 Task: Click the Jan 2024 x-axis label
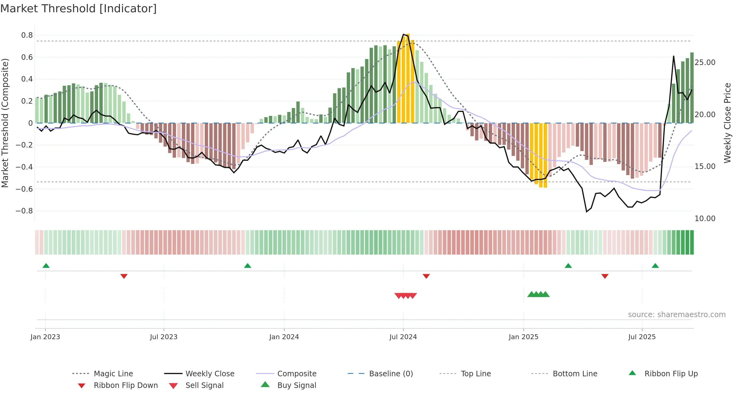coord(284,337)
